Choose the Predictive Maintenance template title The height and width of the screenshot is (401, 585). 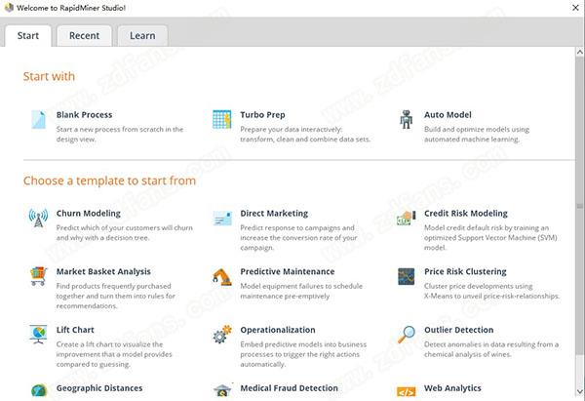click(x=288, y=272)
